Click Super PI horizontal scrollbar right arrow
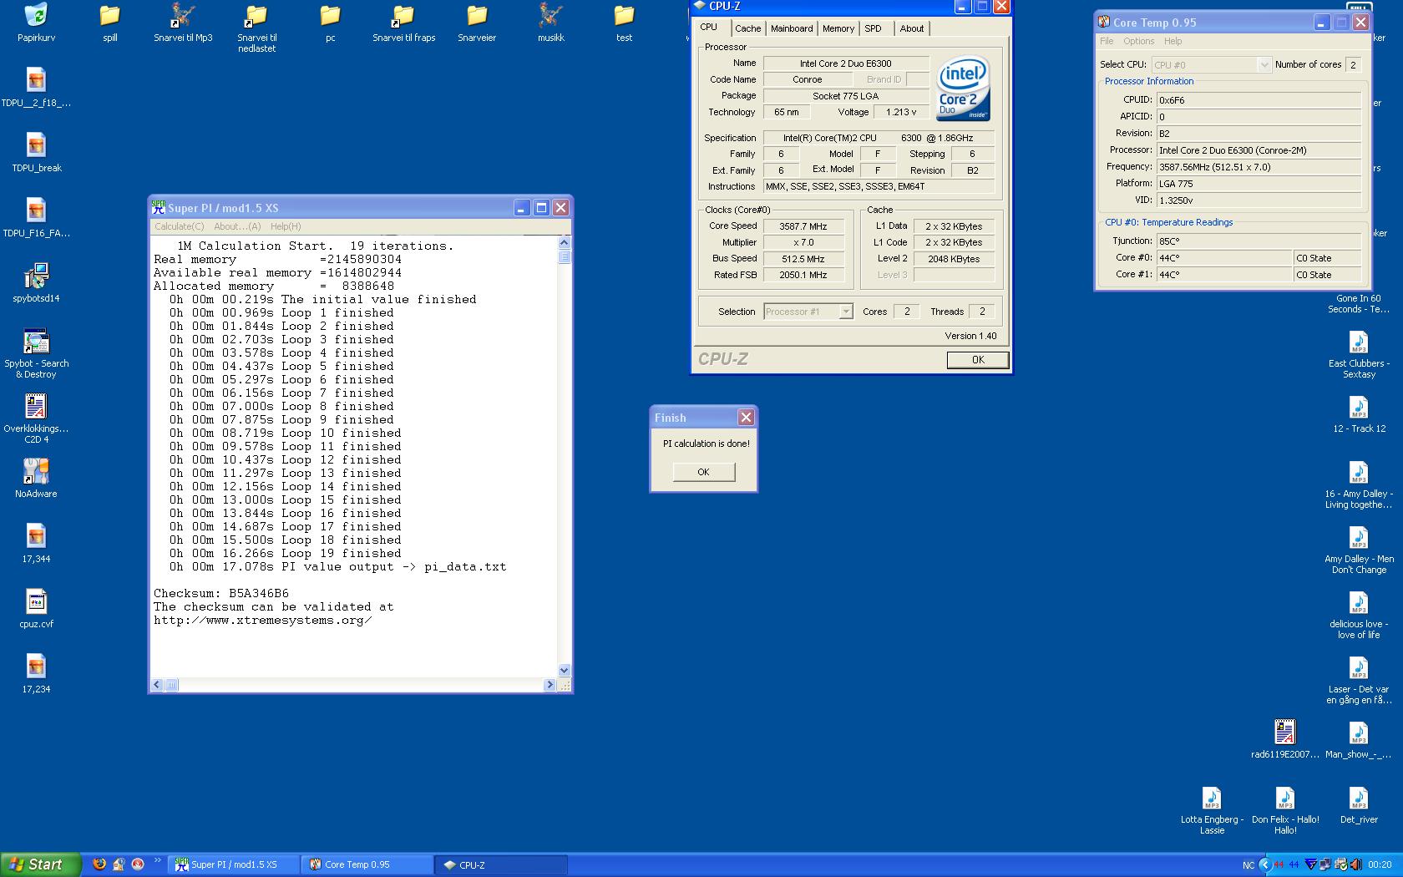The width and height of the screenshot is (1403, 877). [x=550, y=685]
